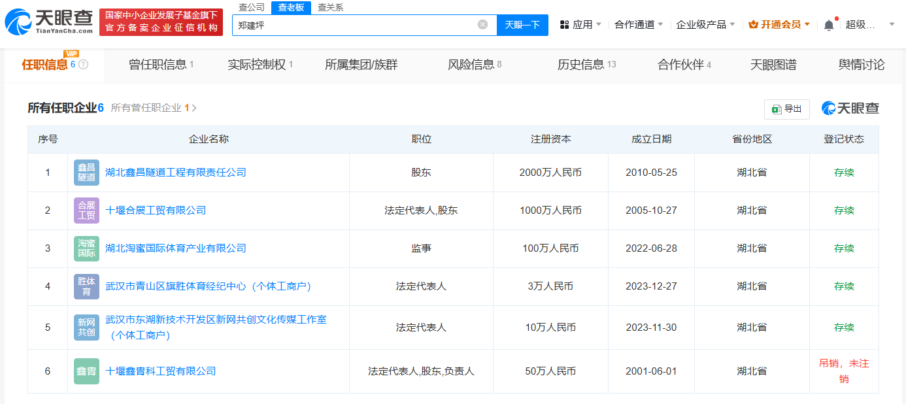Click the 鑫昌隧道 company logo
Viewport: 906px width, 404px height.
pyautogui.click(x=86, y=172)
